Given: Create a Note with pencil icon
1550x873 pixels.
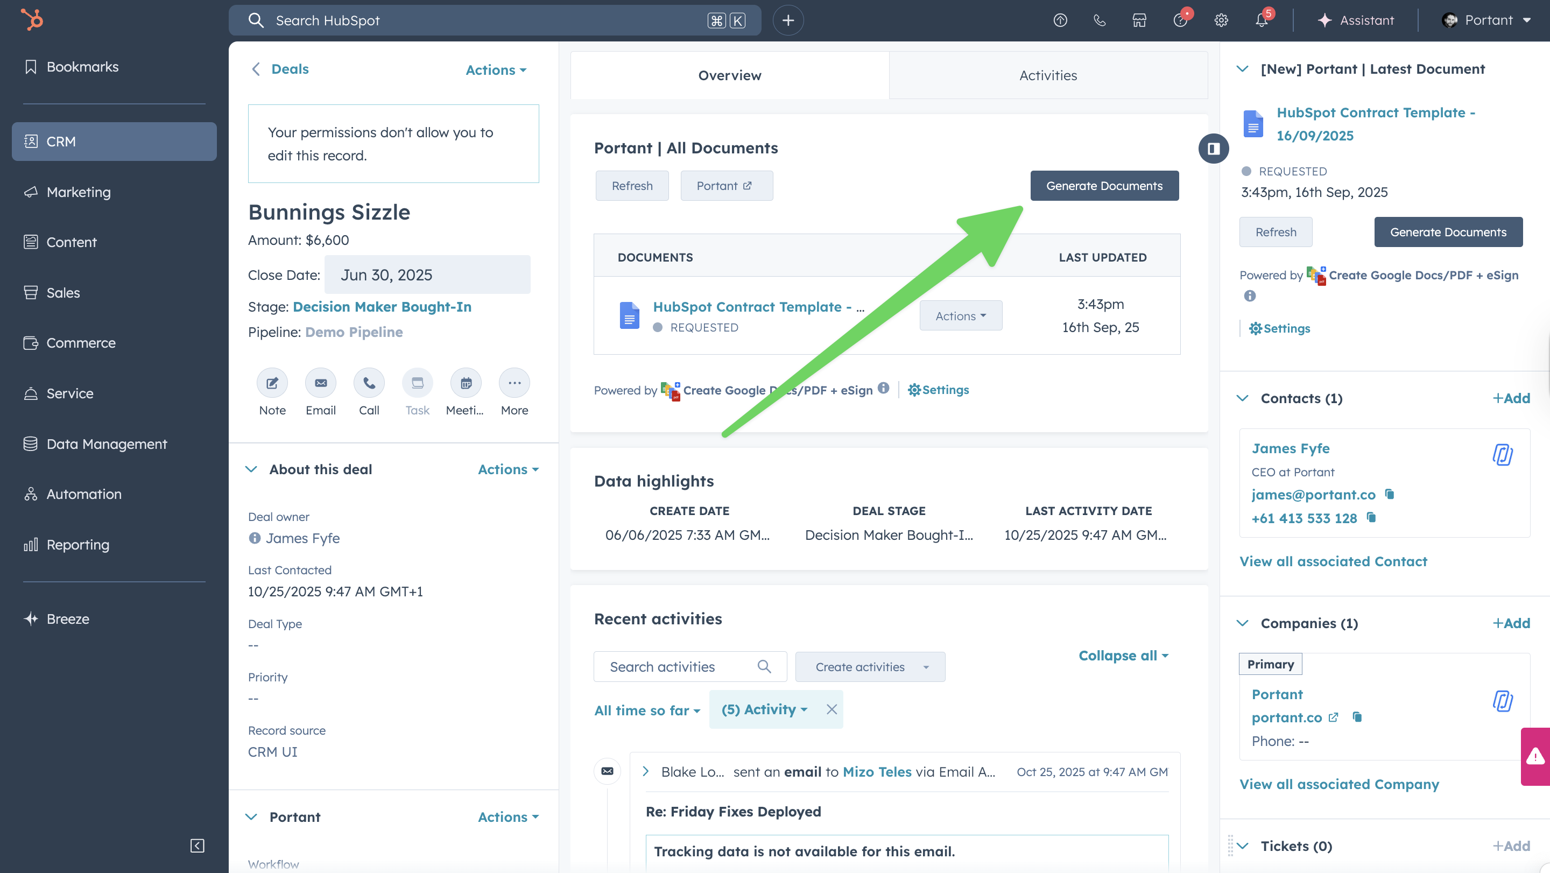Looking at the screenshot, I should (x=272, y=383).
